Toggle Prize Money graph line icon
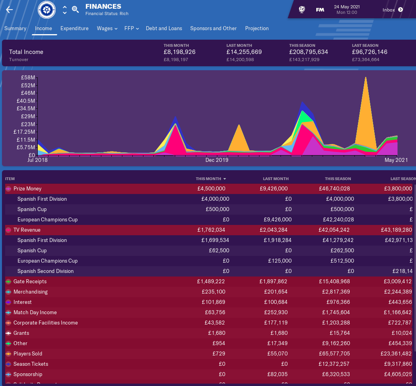416x386 pixels. [8, 189]
